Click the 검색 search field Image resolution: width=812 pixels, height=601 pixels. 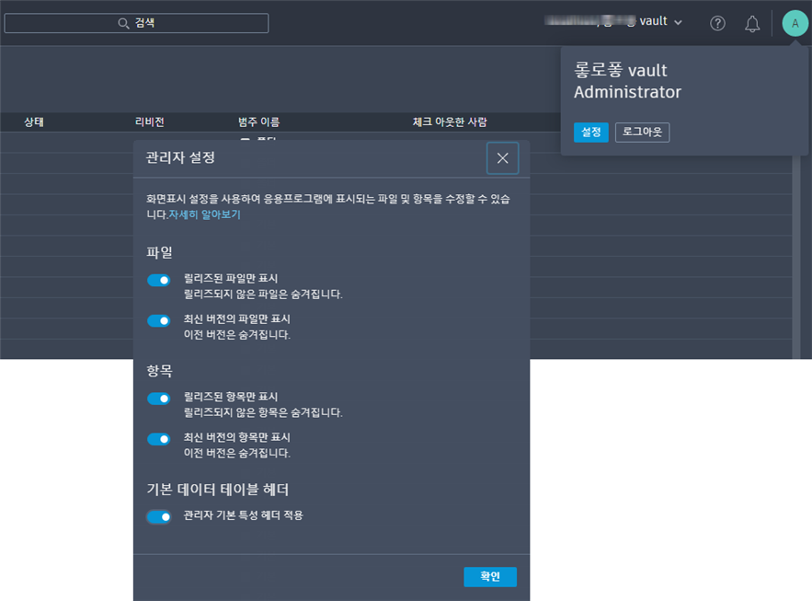point(136,23)
